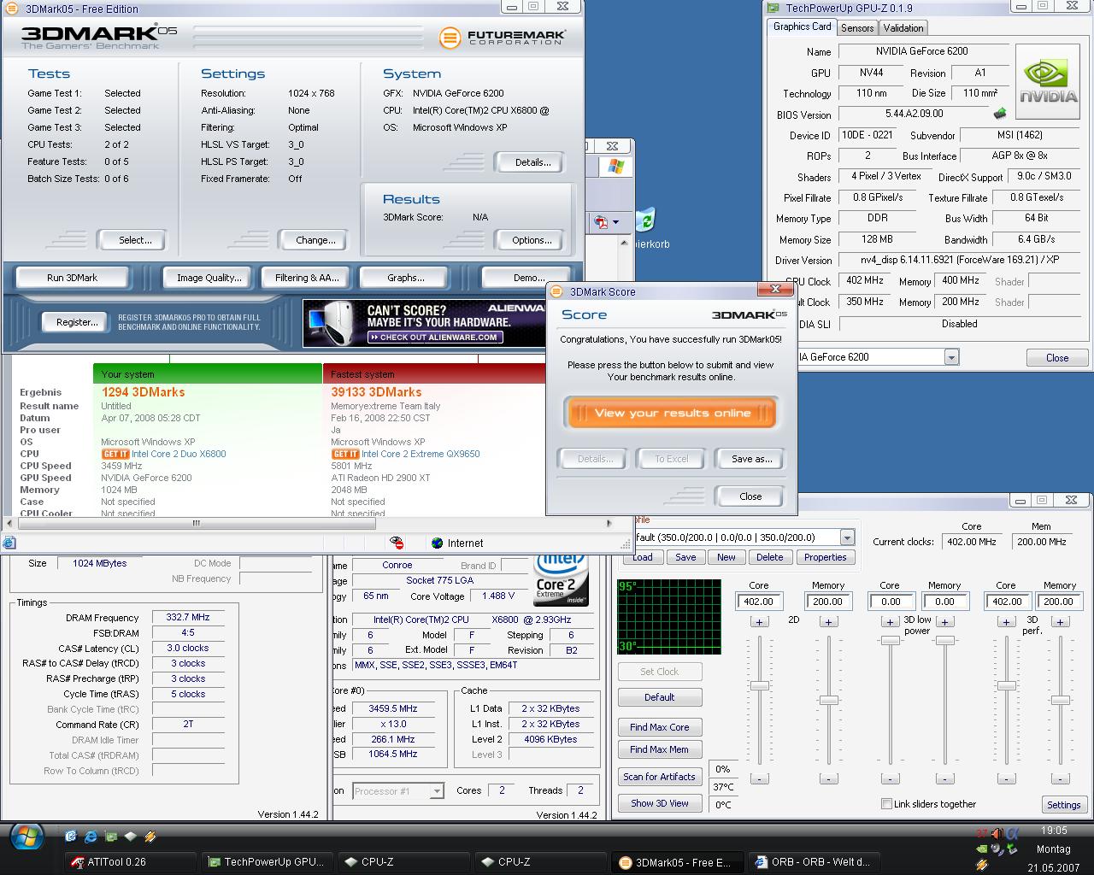Open the BIOS version chip icon in GPU-Z

point(999,114)
